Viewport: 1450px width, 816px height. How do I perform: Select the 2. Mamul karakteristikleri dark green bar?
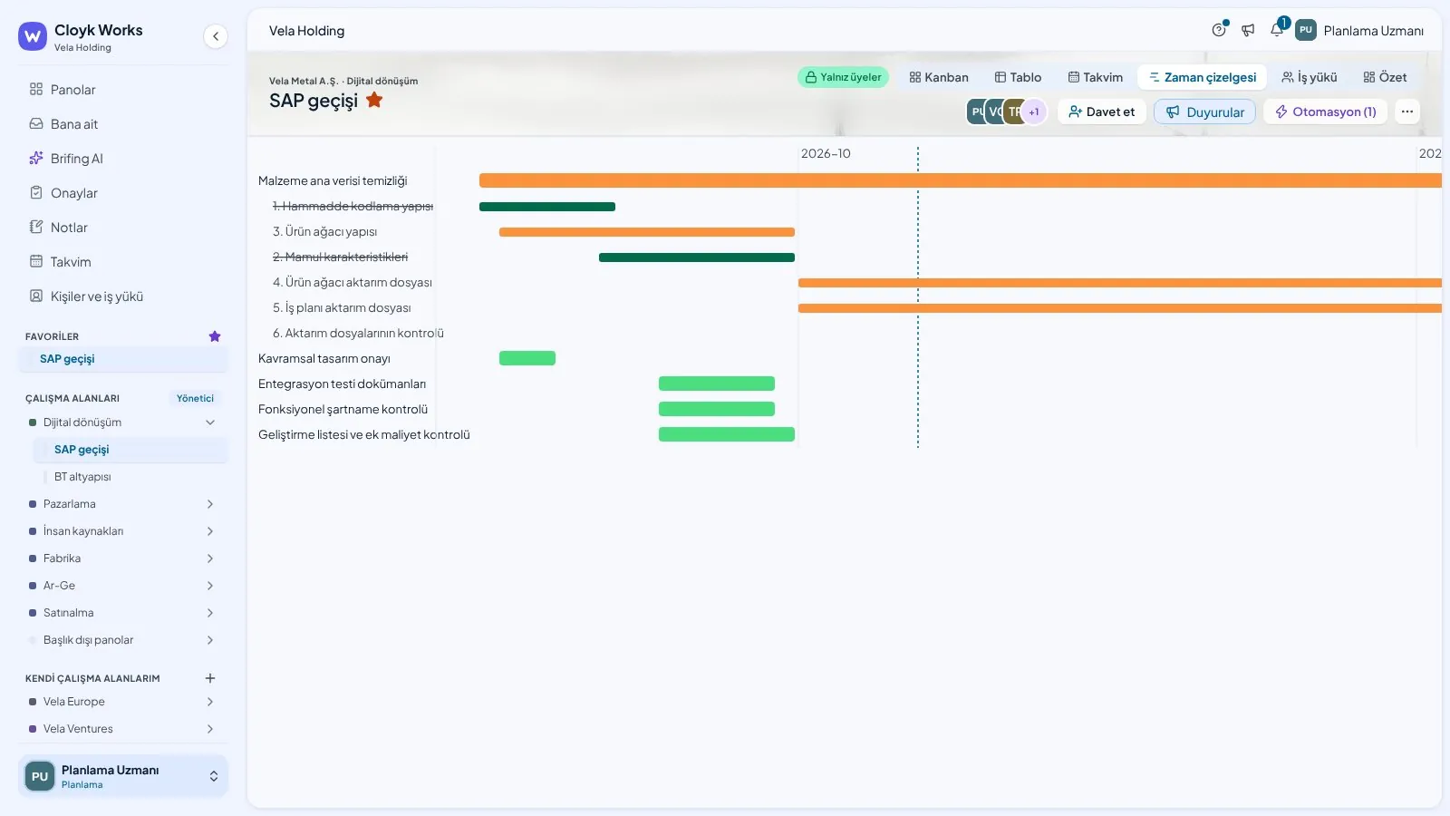coord(697,257)
